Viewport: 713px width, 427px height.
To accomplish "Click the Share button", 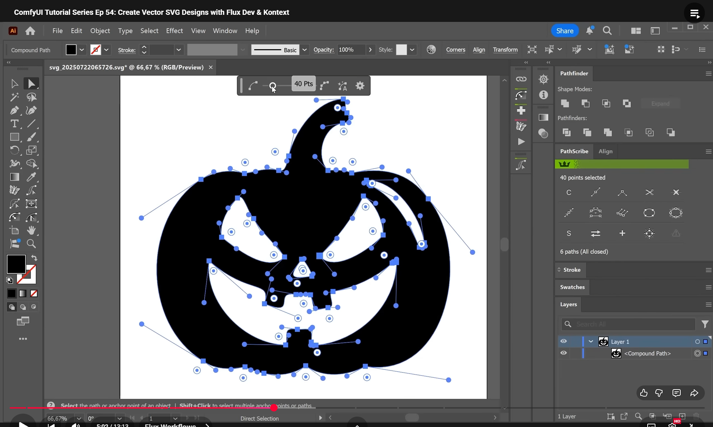I will coord(564,31).
